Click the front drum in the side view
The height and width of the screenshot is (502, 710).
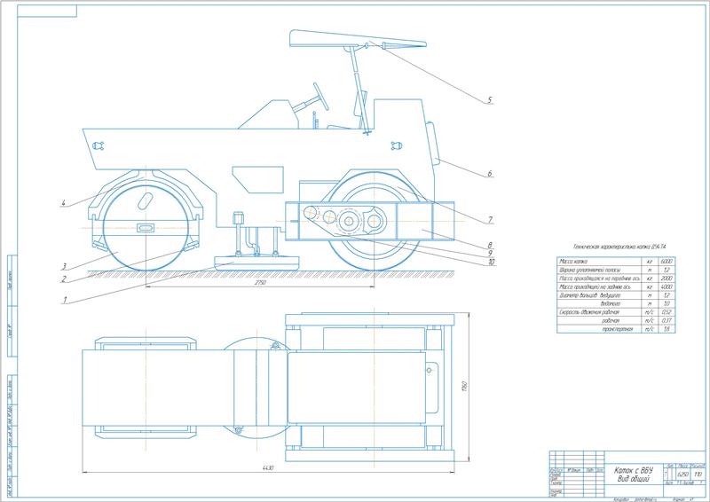[146, 227]
